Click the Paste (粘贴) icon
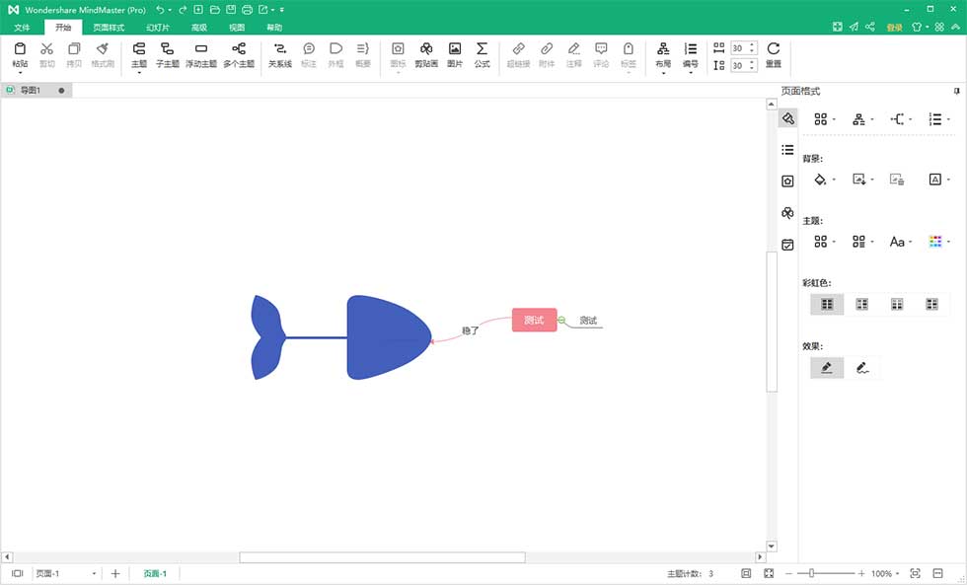This screenshot has height=585, width=967. click(20, 49)
